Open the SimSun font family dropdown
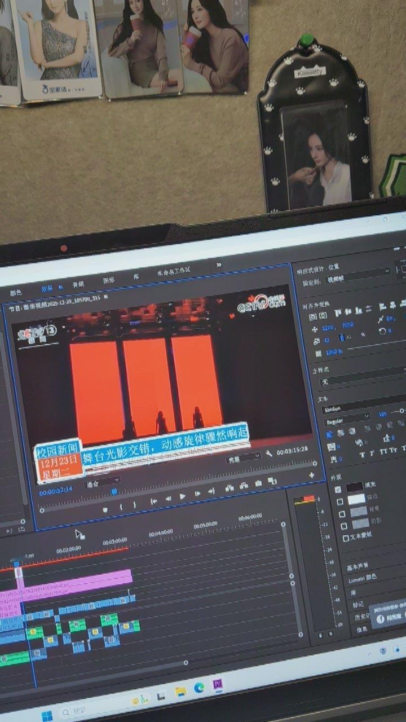This screenshot has width=406, height=722. coord(364,405)
